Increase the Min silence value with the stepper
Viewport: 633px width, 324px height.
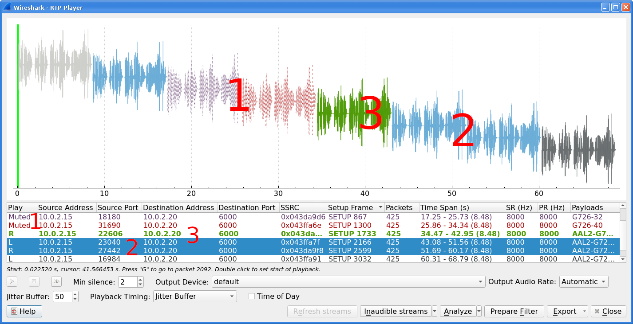139,279
